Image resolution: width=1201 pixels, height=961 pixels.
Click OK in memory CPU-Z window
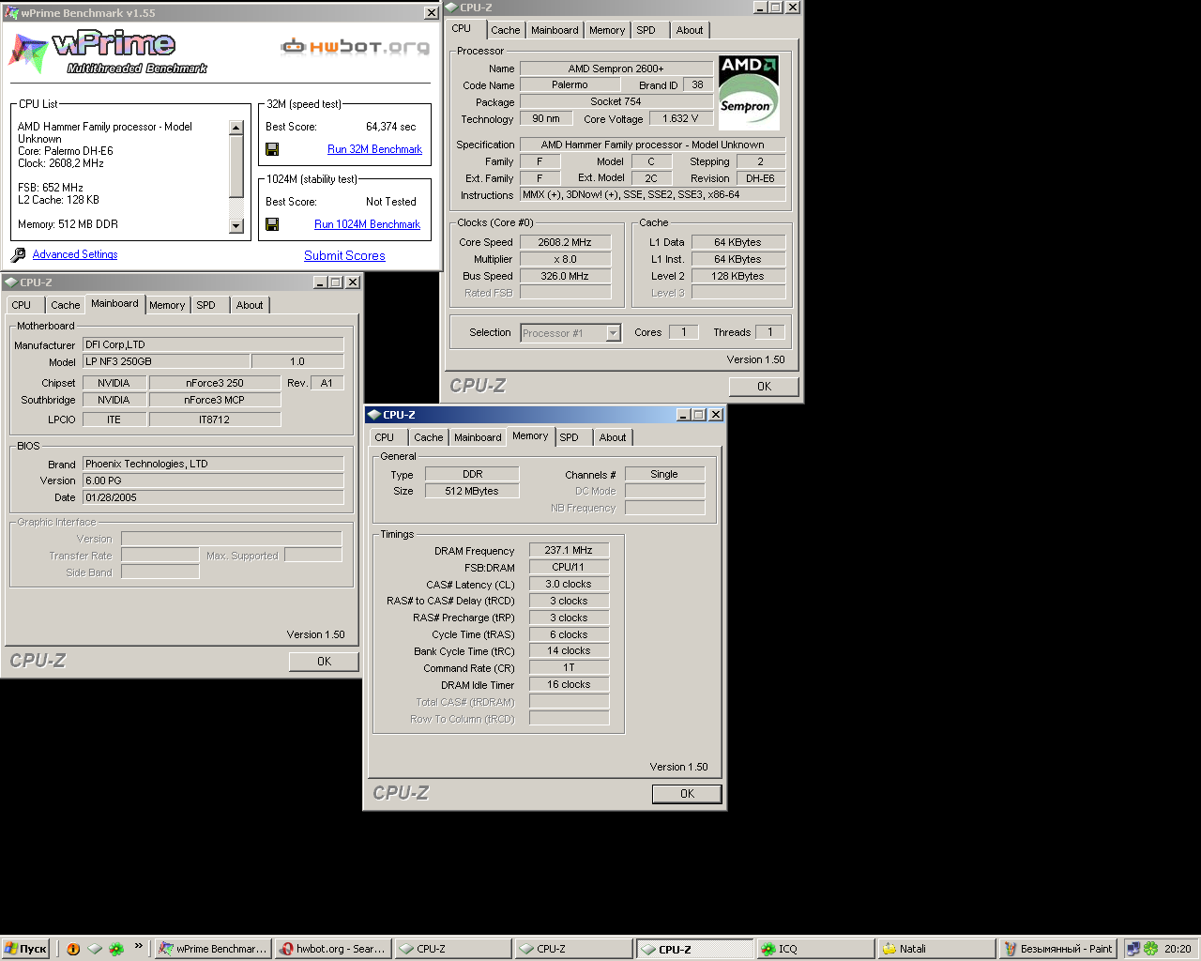(687, 794)
